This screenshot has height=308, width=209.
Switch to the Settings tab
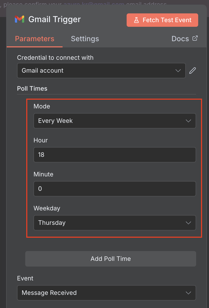(85, 39)
